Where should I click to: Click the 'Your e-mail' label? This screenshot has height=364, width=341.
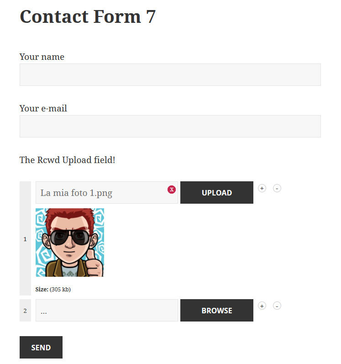click(43, 108)
